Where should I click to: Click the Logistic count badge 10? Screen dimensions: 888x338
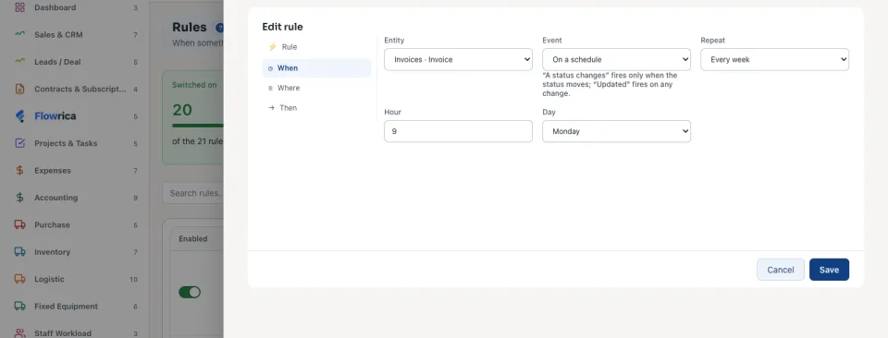coord(133,279)
